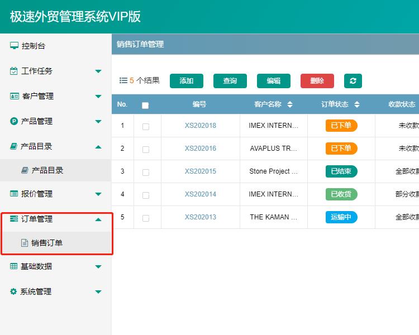Expand the 系统管理 menu arrow
The height and width of the screenshot is (335, 419).
[98, 291]
